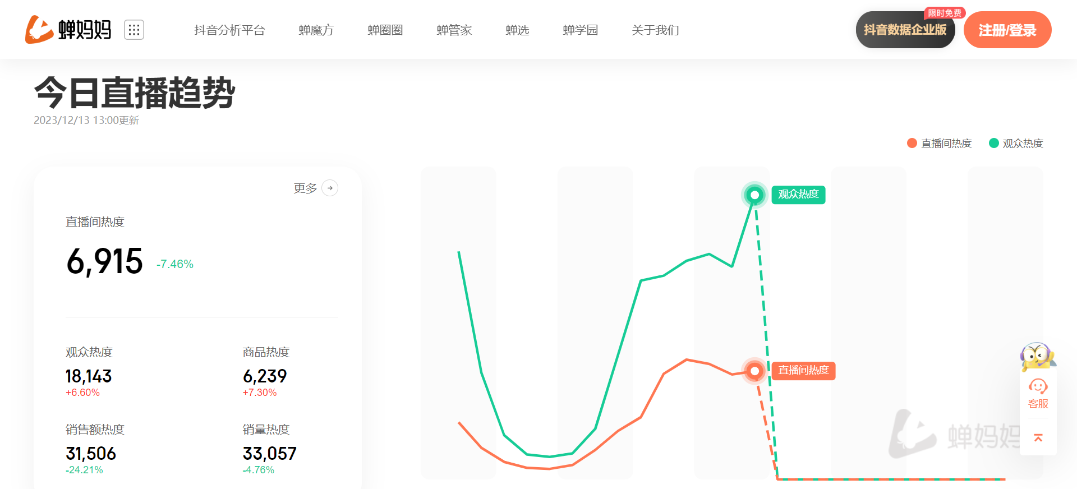Viewport: 1077px width, 489px height.
Task: Click the back-to-top arrow icon
Action: [1038, 437]
